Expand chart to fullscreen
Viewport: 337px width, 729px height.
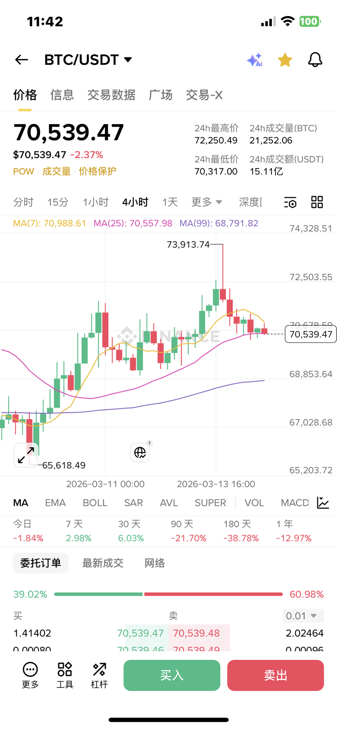26,455
